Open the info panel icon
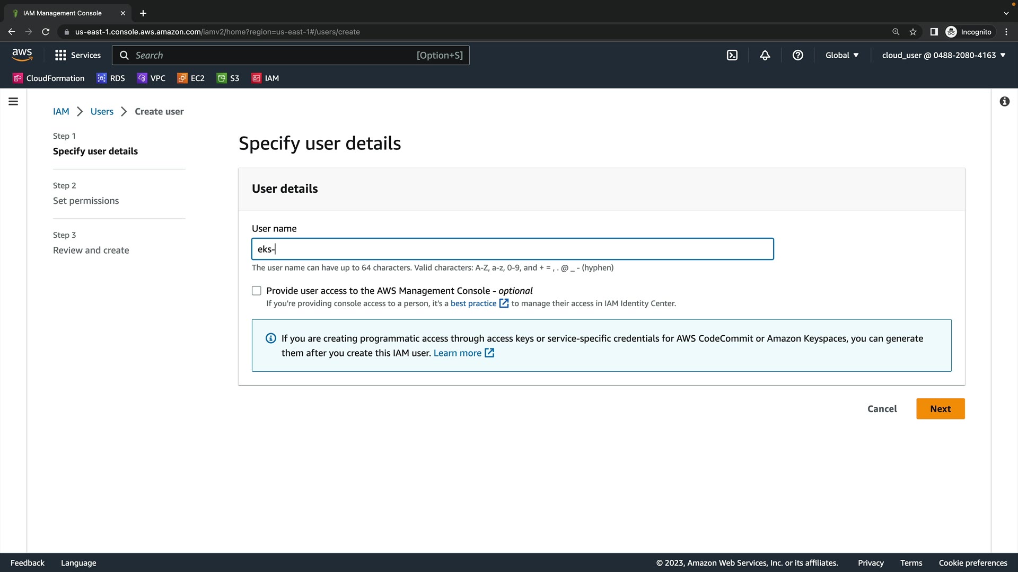1018x572 pixels. pyautogui.click(x=1004, y=101)
